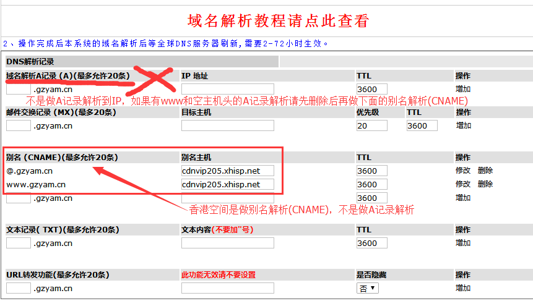Screen dimensions: 533x301
Task: Click 增加 for the new CNAME row
Action: pyautogui.click(x=463, y=198)
